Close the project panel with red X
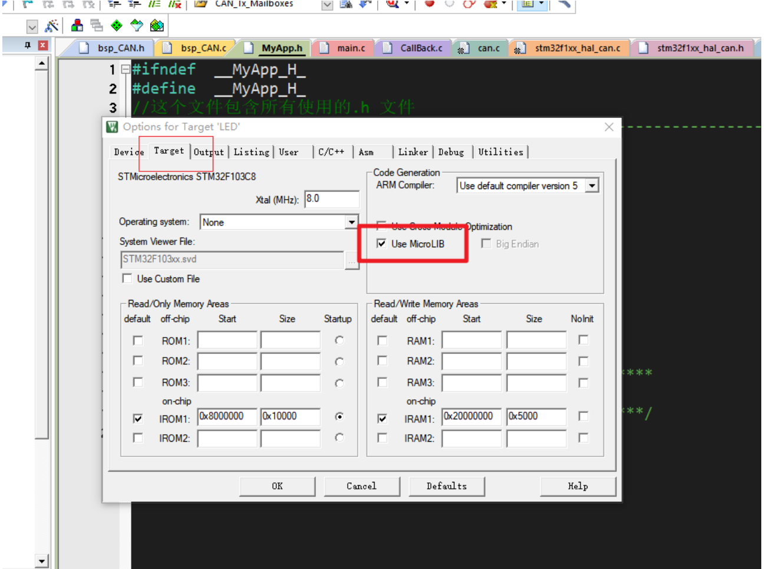 point(43,45)
